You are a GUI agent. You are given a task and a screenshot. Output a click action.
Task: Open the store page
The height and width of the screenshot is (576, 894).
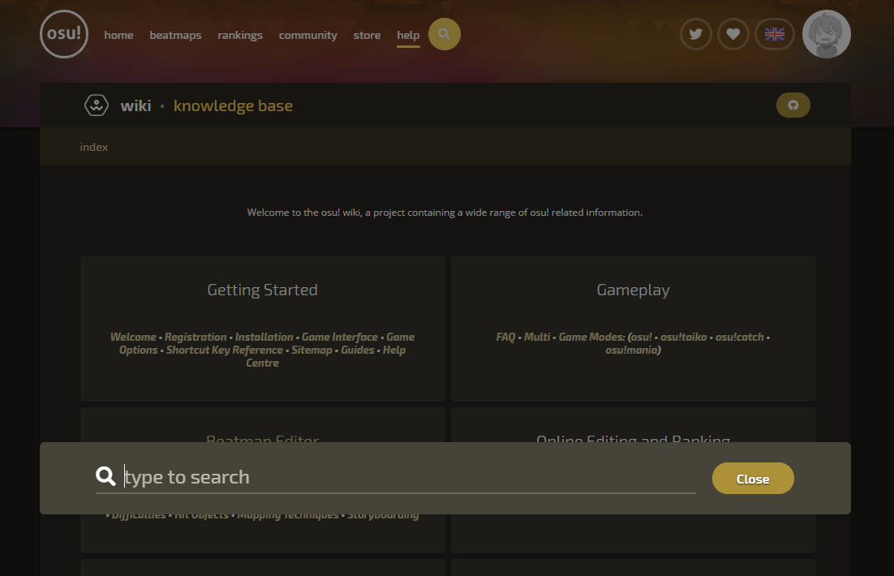tap(367, 35)
